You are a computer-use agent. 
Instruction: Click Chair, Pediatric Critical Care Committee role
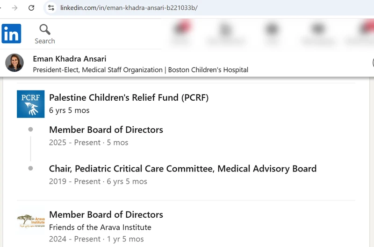coord(183,169)
